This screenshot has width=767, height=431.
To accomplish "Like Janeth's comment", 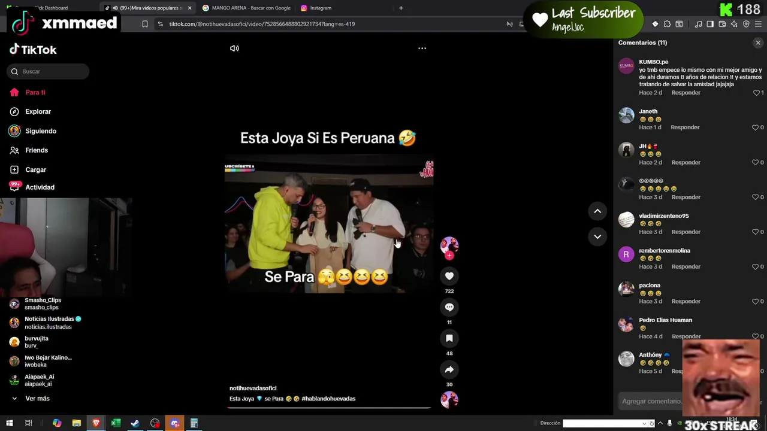I will pos(756,128).
